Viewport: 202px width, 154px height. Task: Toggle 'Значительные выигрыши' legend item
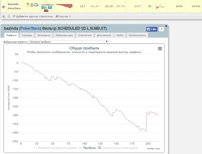click(x=118, y=148)
